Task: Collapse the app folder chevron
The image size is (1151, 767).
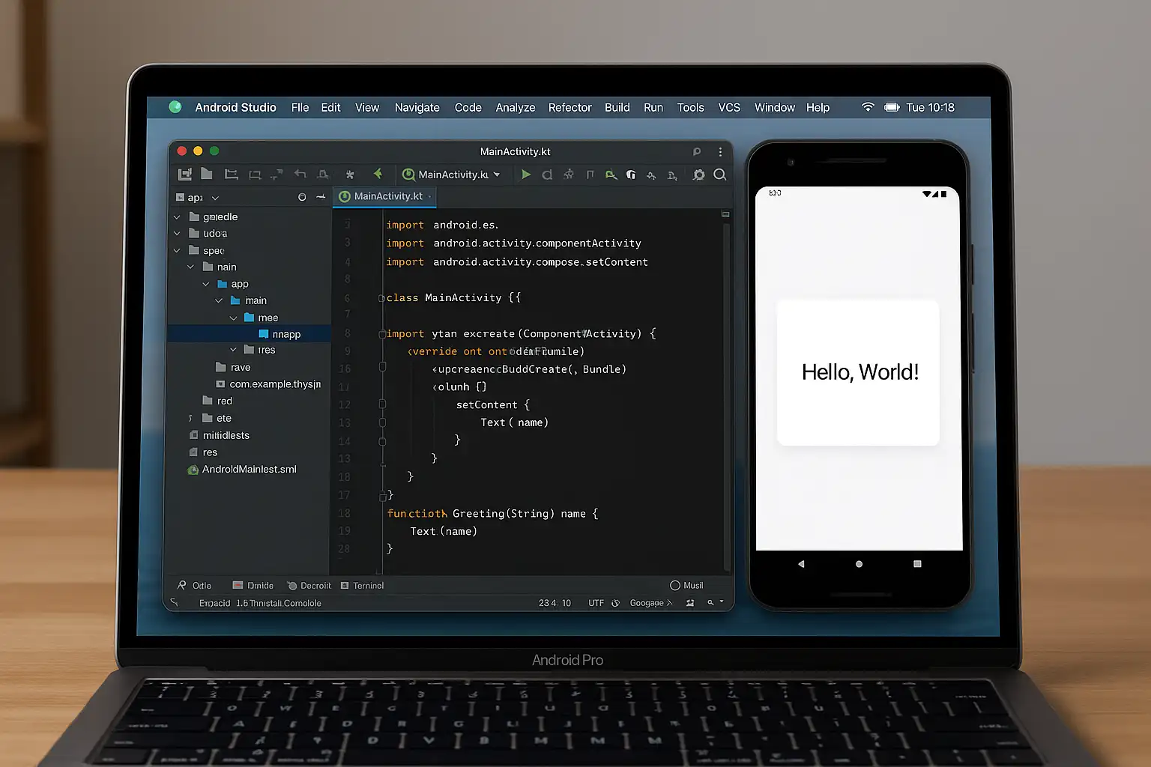Action: tap(205, 284)
